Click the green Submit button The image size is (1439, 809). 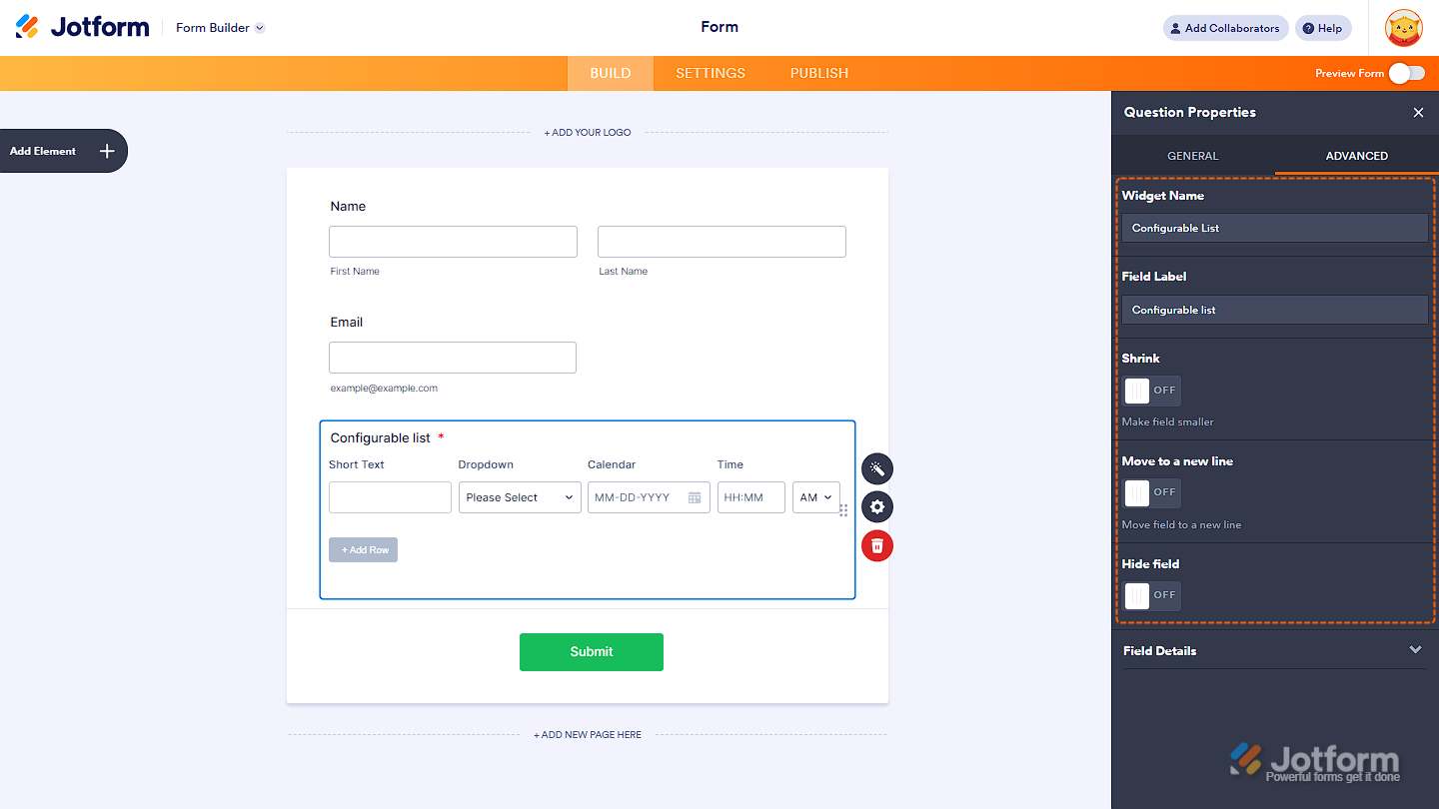[x=591, y=651]
